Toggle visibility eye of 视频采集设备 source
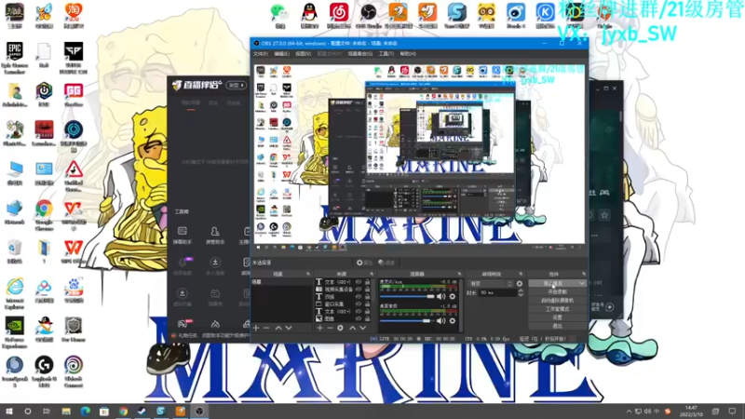 pos(359,290)
